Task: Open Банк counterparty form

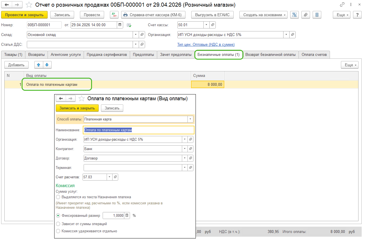Action: click(x=190, y=149)
